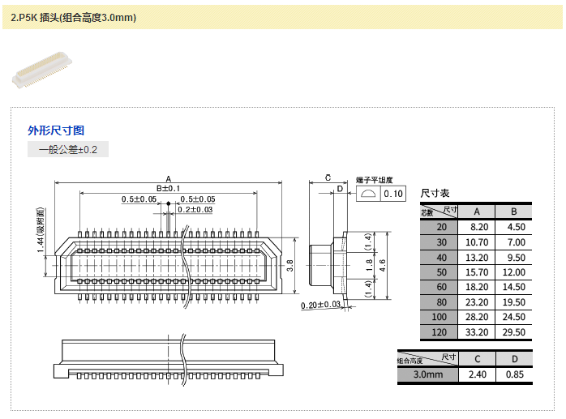Select the 总数/尺寸 diagonal header cell
Screen dimensions: 566x419
(439, 212)
